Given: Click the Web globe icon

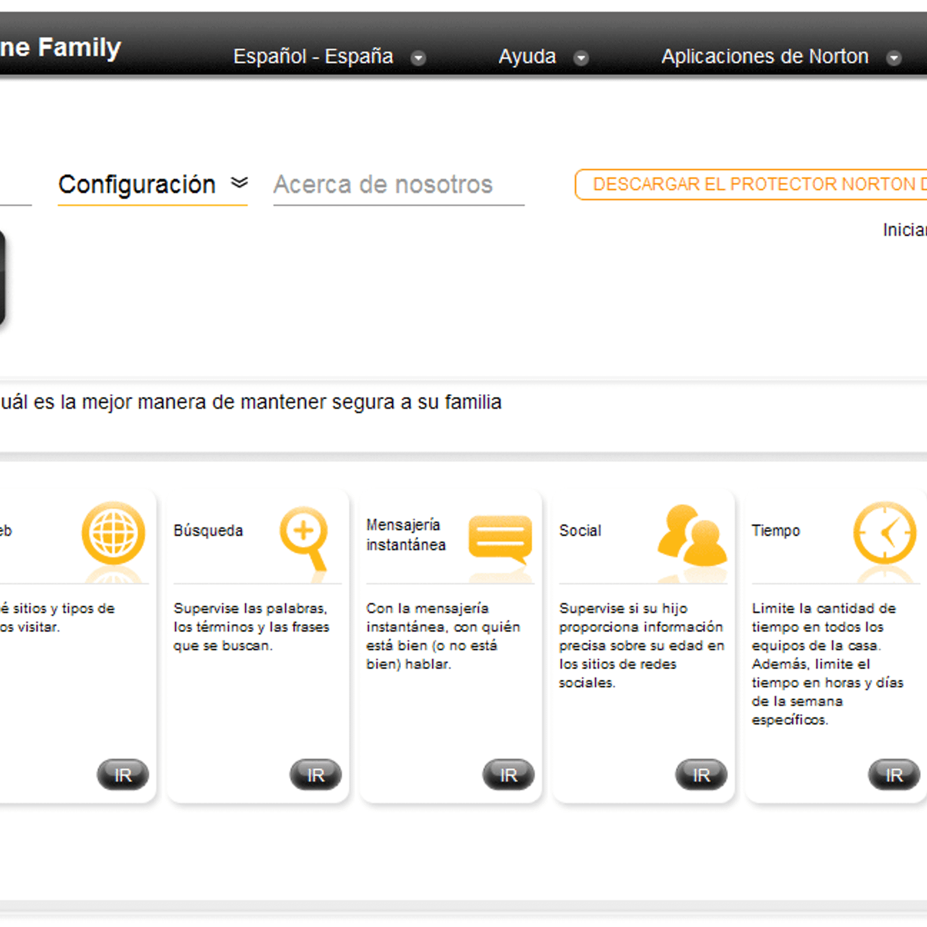Looking at the screenshot, I should (114, 533).
